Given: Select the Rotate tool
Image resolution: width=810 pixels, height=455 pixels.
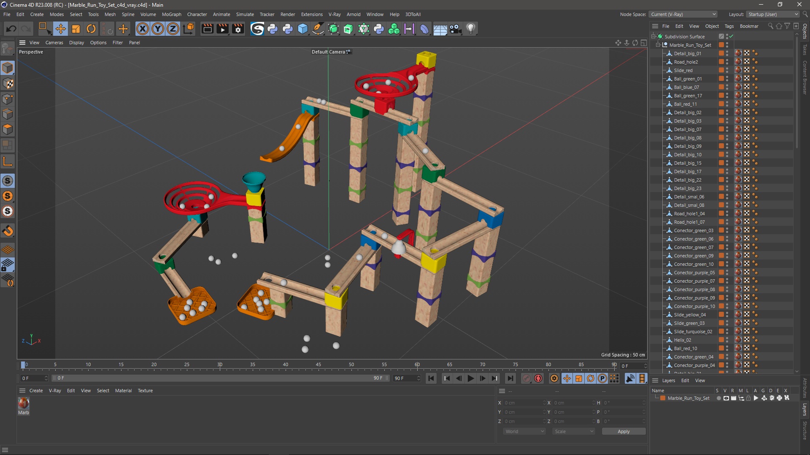Looking at the screenshot, I should [91, 29].
